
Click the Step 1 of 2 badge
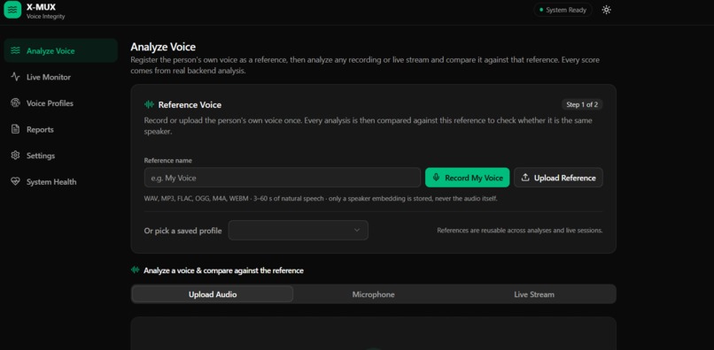(x=582, y=104)
